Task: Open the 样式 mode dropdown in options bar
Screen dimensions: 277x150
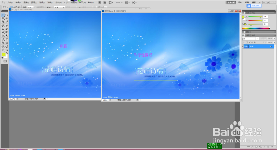Action: 59,7
